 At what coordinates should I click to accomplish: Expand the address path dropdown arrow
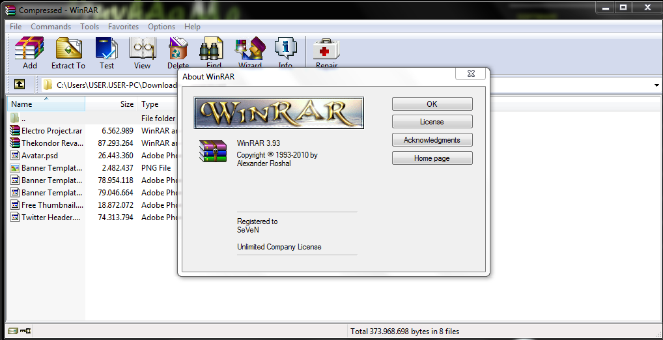point(656,85)
